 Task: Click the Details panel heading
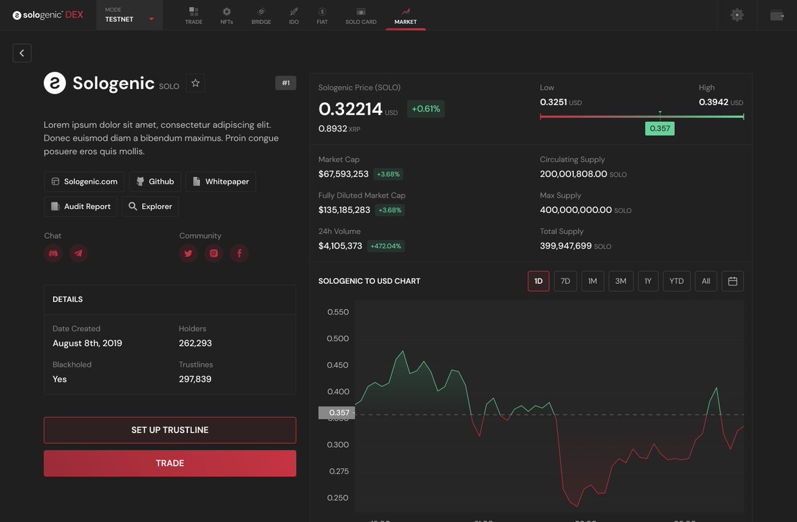68,299
